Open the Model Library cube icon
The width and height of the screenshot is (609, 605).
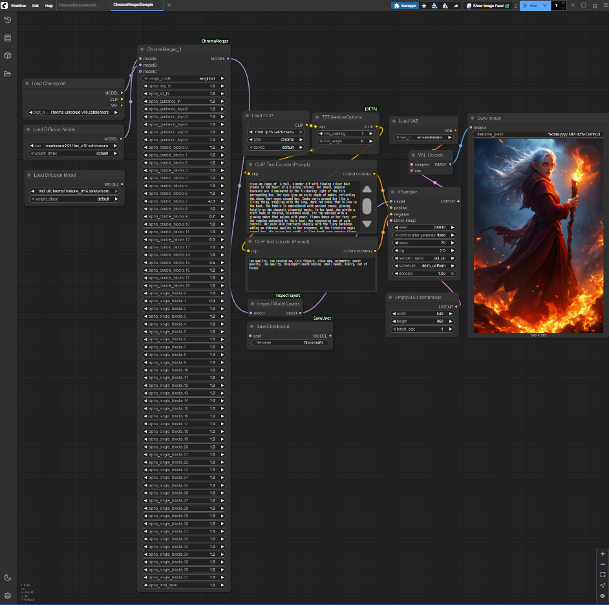tap(8, 56)
